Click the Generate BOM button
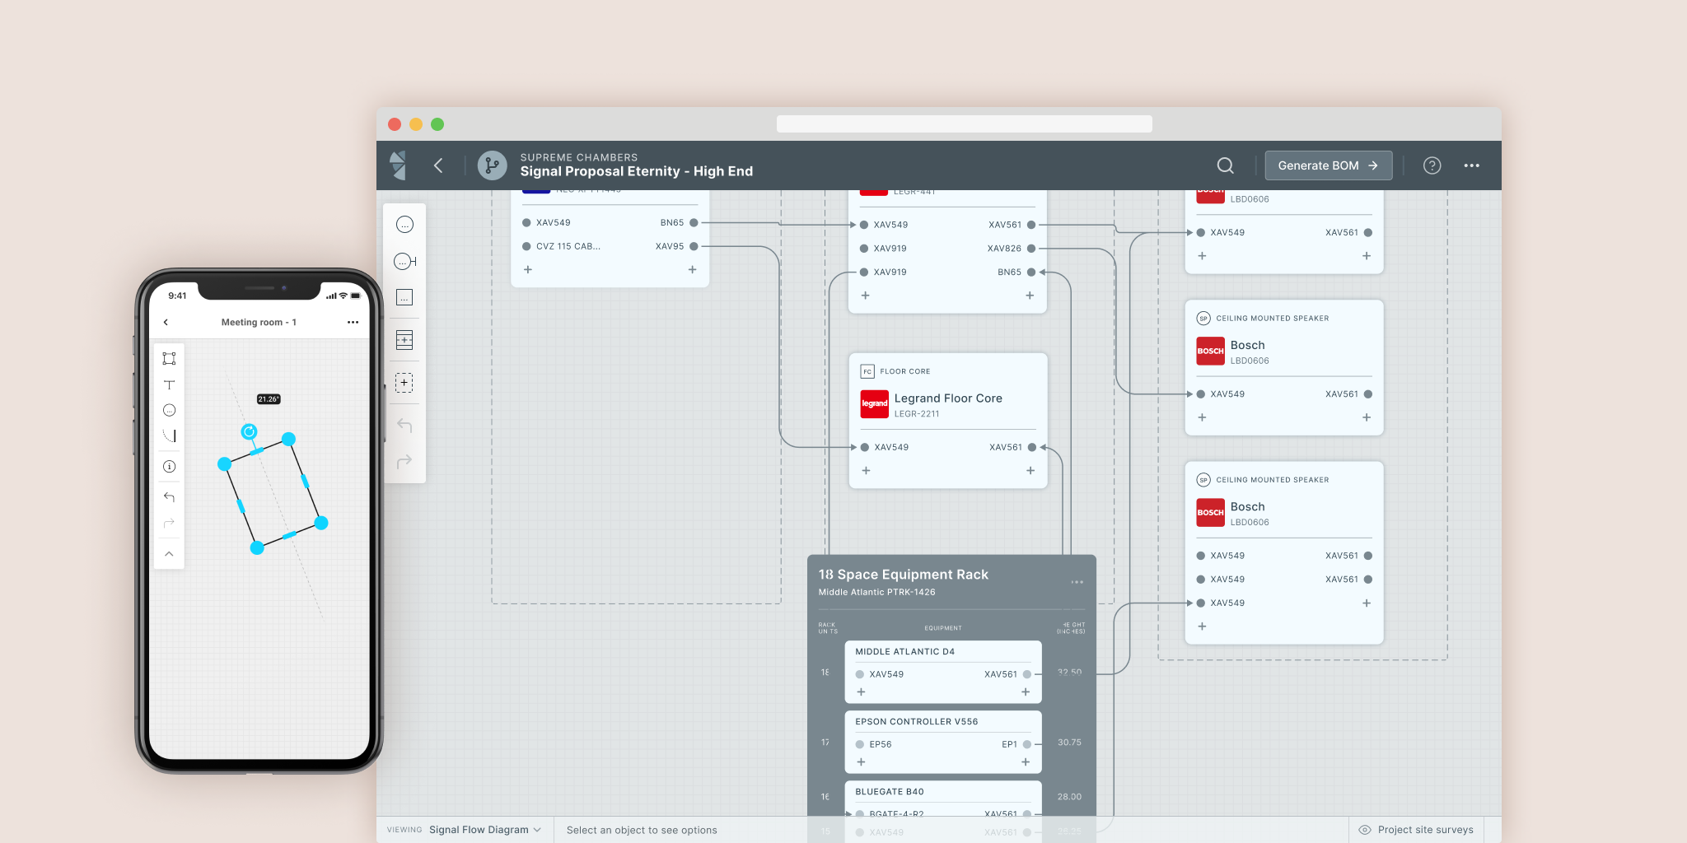 [1328, 165]
